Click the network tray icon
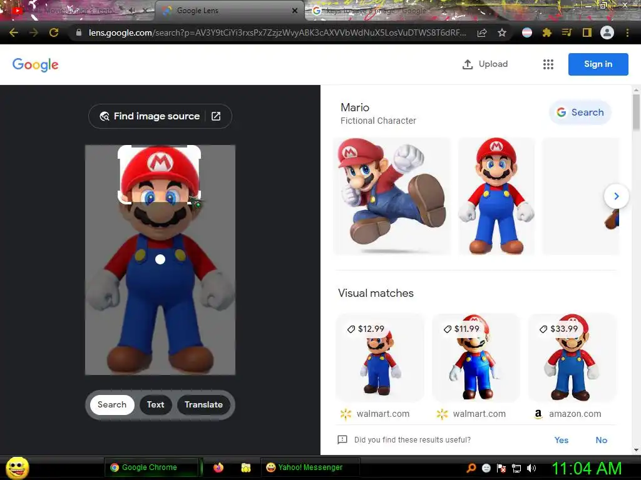The height and width of the screenshot is (480, 641). coord(516,468)
